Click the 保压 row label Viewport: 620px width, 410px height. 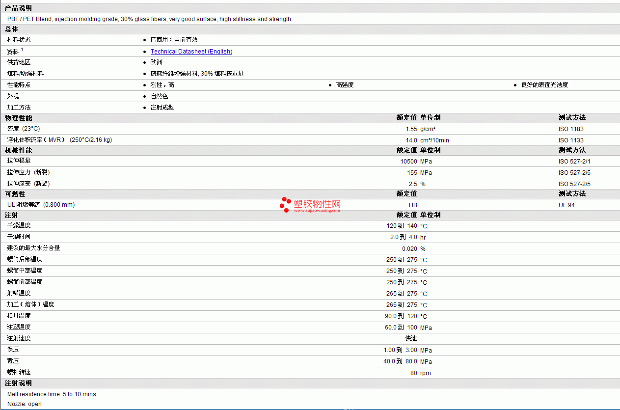[x=13, y=350]
